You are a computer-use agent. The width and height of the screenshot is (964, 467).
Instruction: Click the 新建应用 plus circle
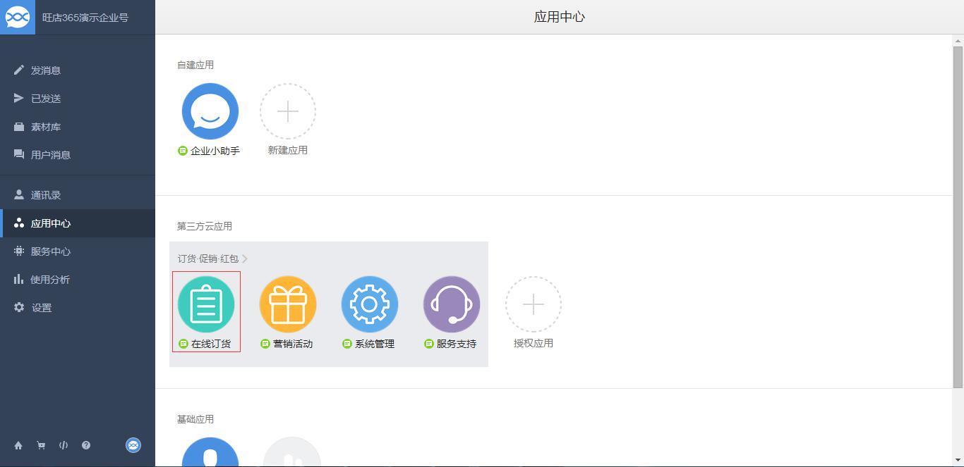pos(288,111)
